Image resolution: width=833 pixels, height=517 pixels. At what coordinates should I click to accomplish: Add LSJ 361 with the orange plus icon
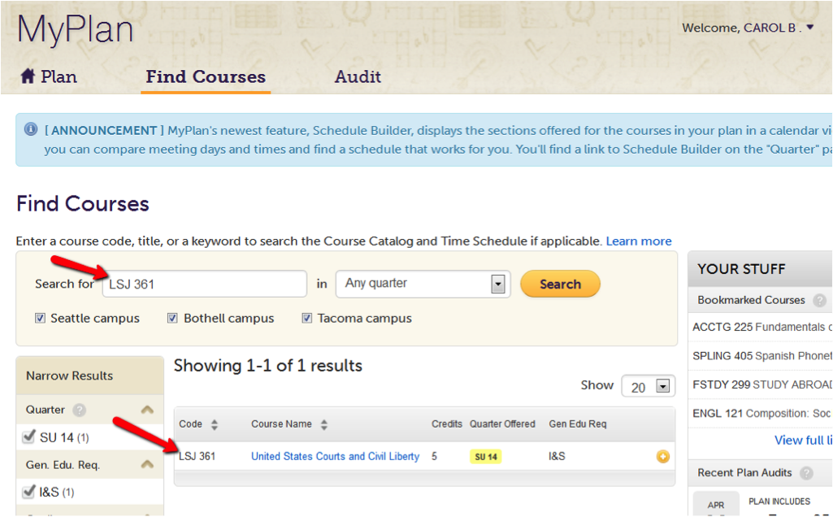(x=662, y=456)
